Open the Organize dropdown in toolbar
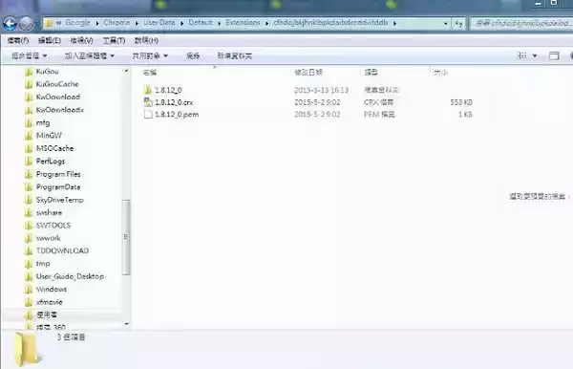573x369 pixels. (x=30, y=55)
